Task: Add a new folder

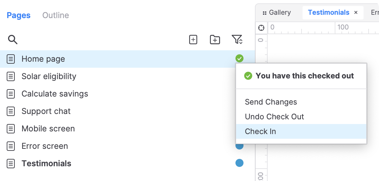Action: coord(215,40)
